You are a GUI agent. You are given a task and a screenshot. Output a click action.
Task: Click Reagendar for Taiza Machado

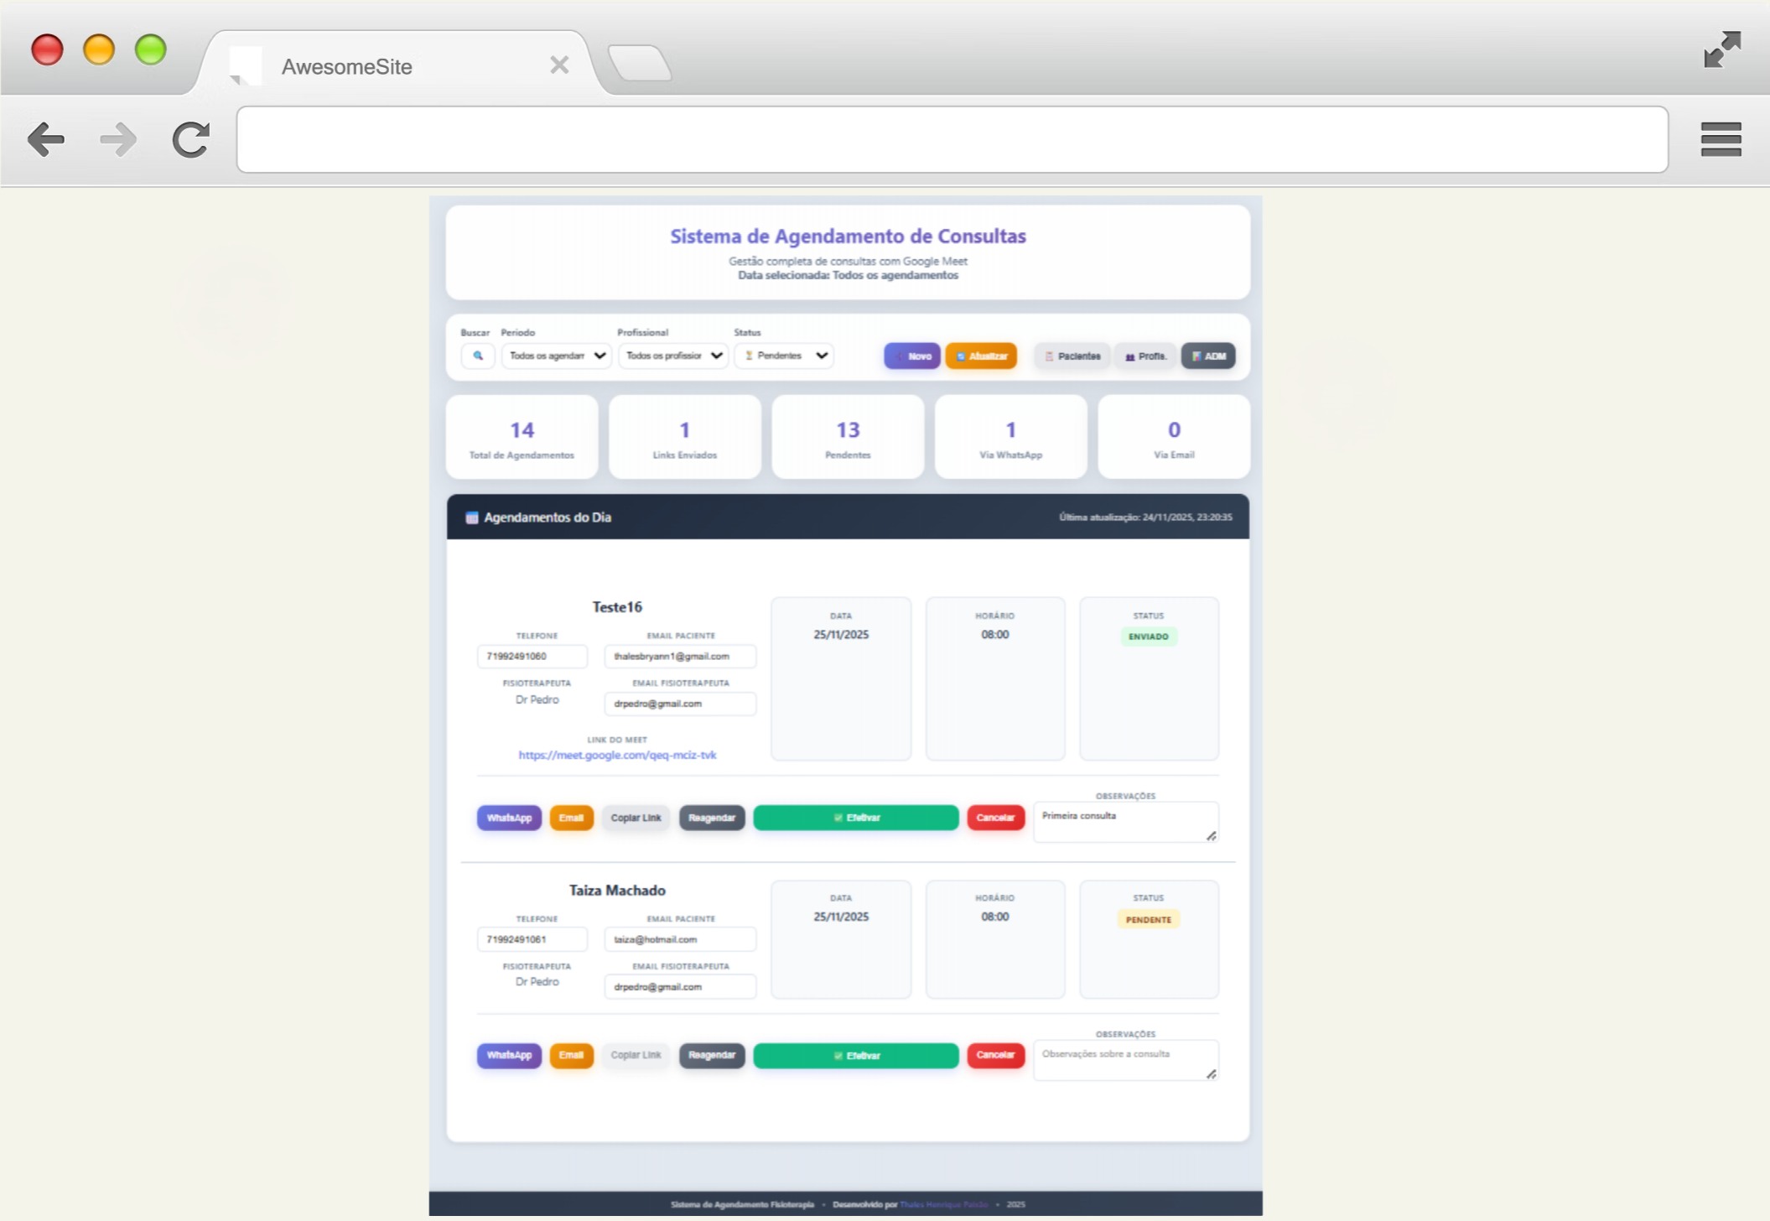(x=711, y=1055)
